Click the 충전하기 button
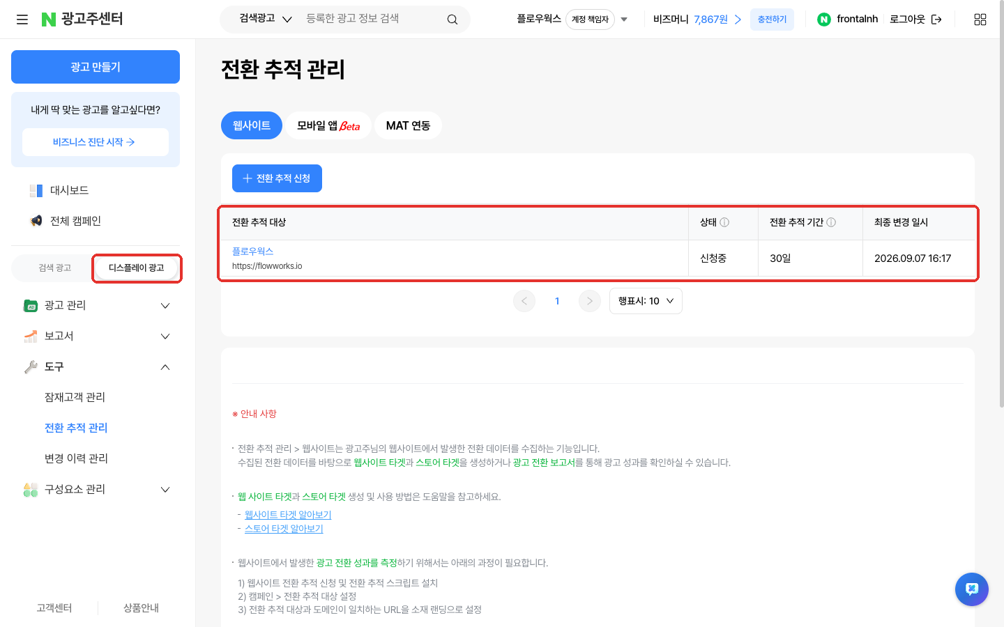This screenshot has height=627, width=1004. (x=772, y=20)
